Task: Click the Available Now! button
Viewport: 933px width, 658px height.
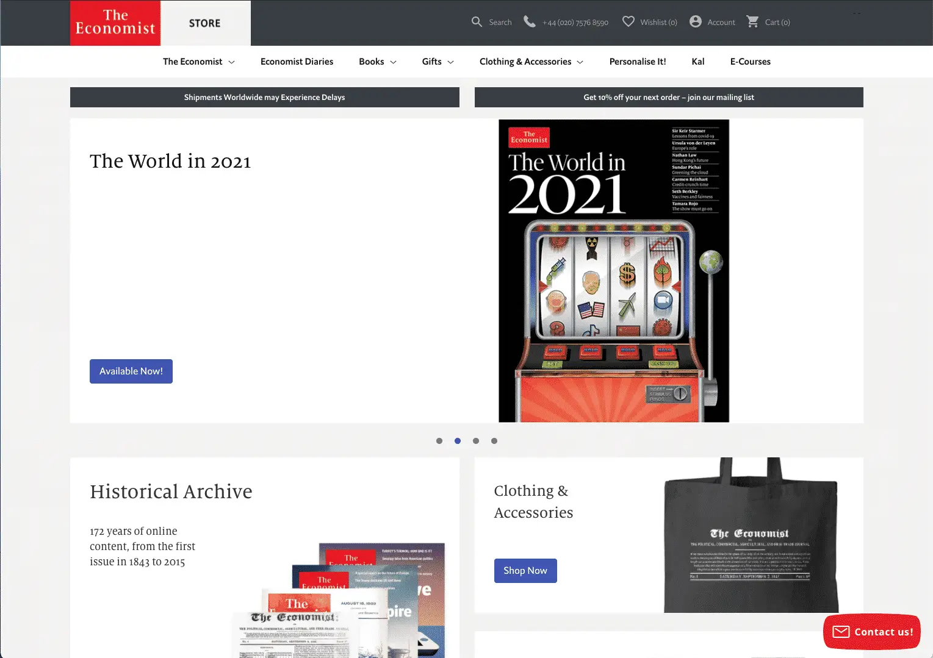Action: point(131,371)
